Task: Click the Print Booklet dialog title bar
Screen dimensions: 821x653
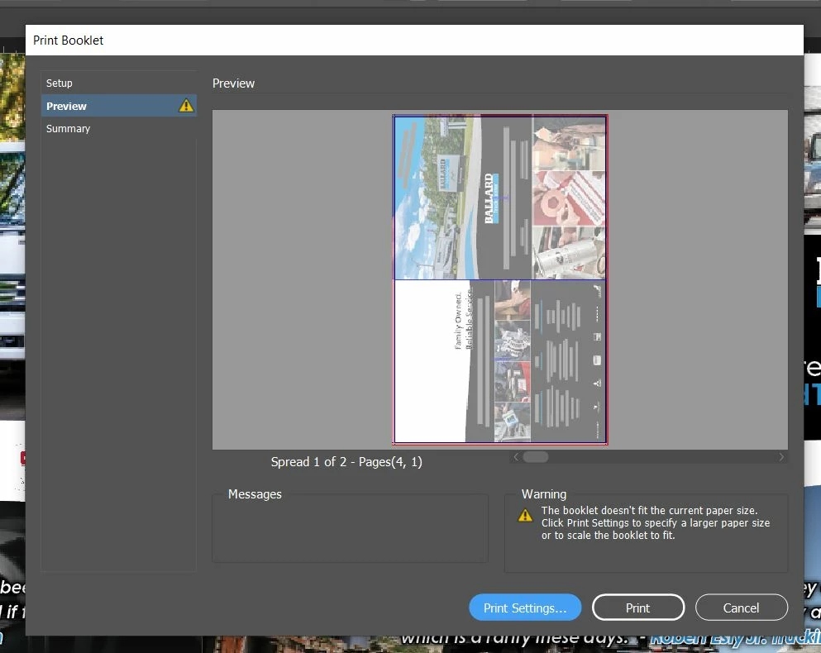Action: pos(414,41)
